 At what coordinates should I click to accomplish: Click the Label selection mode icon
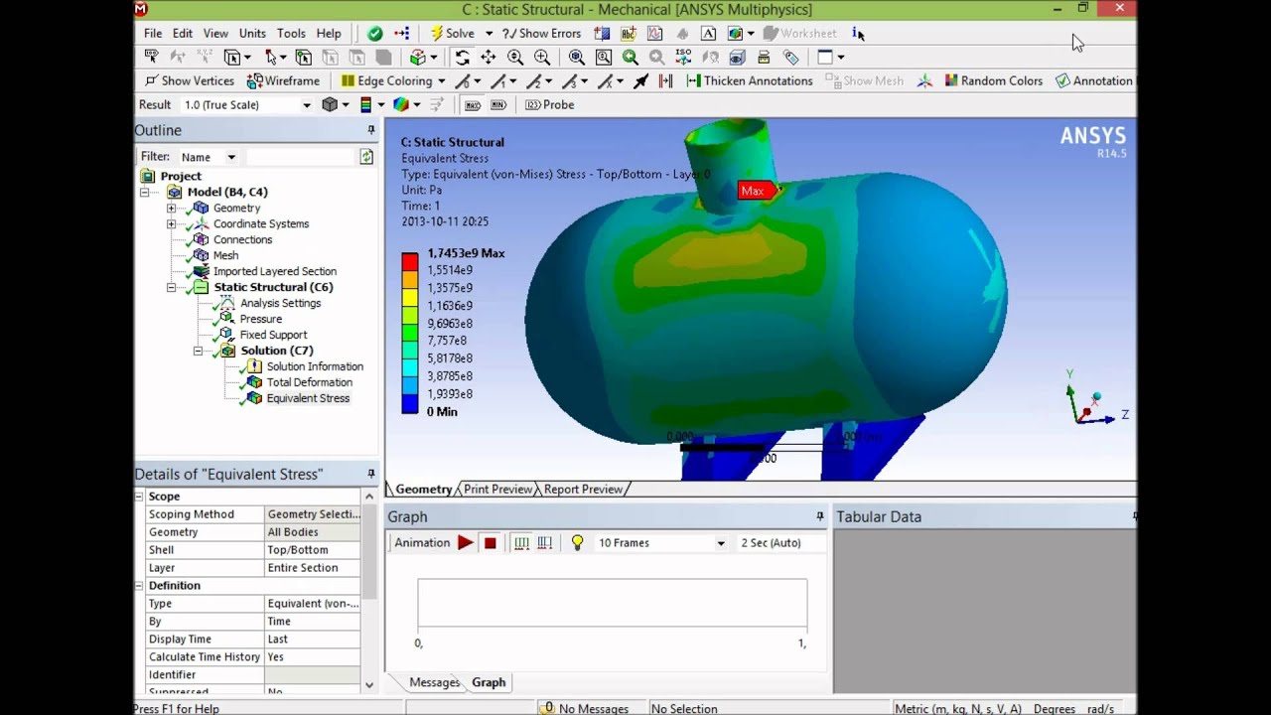[153, 58]
